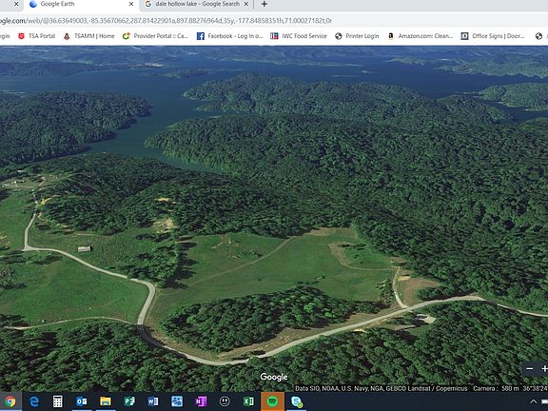
Task: Open the Calculator taskbar icon
Action: tap(58, 401)
